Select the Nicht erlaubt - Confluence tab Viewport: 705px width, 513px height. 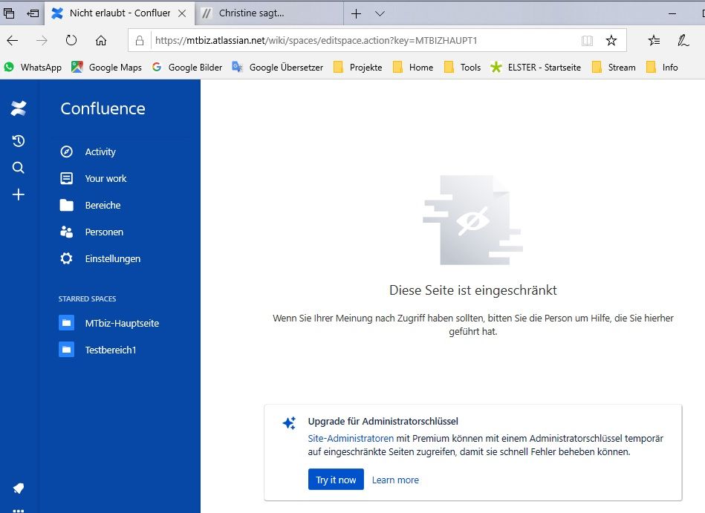(120, 13)
